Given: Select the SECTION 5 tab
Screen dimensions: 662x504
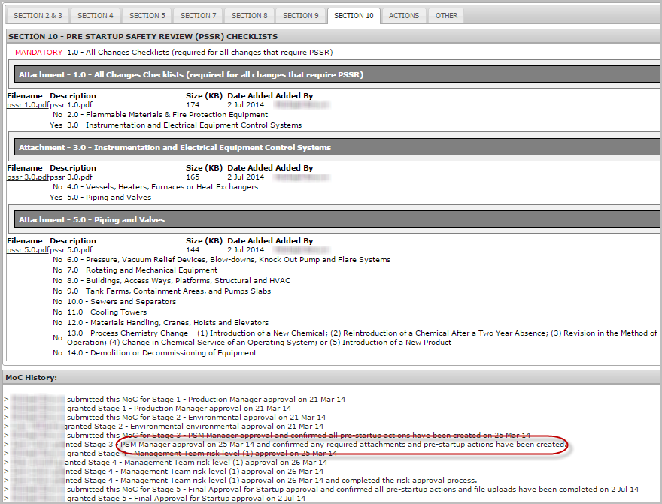Looking at the screenshot, I should [x=147, y=15].
